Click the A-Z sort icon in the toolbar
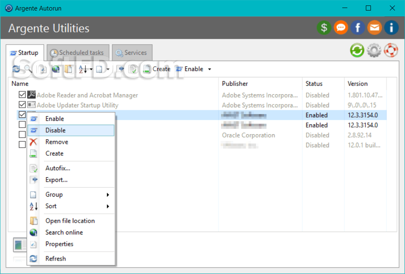This screenshot has height=274, width=405. click(x=83, y=69)
